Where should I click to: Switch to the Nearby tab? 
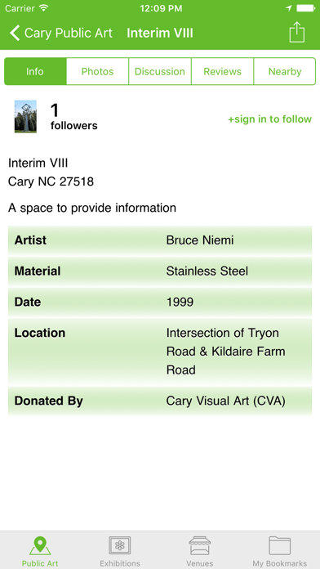[285, 71]
